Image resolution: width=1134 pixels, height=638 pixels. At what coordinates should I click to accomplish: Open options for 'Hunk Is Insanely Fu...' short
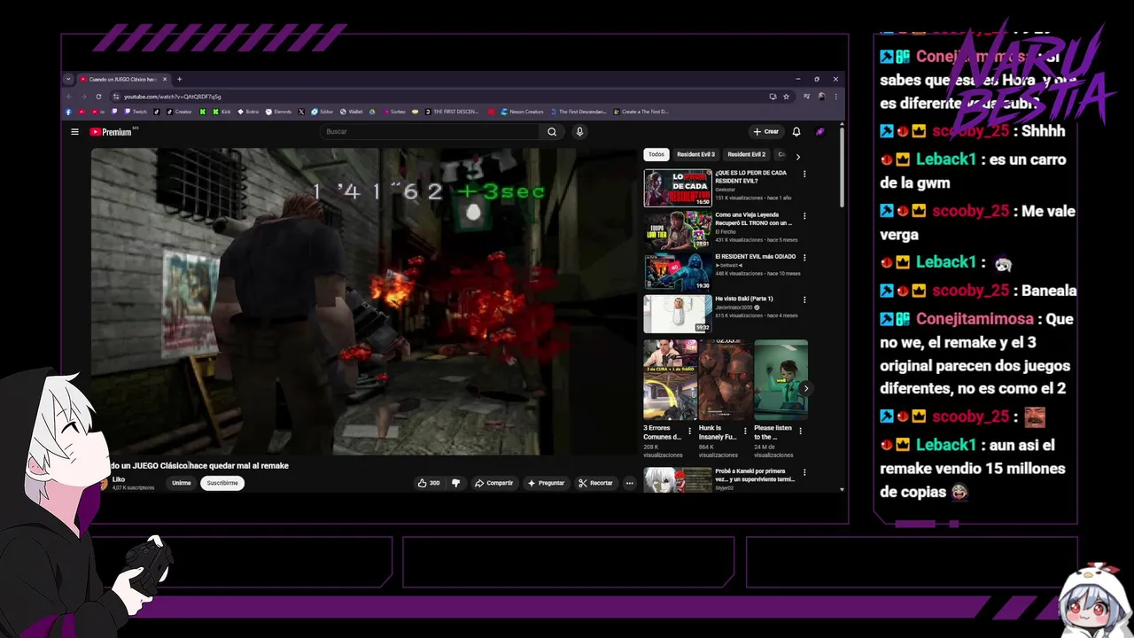point(745,431)
